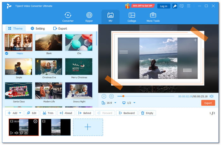Click the Tipard app logo
Viewport: 221px width, 145px height.
tap(9, 6)
